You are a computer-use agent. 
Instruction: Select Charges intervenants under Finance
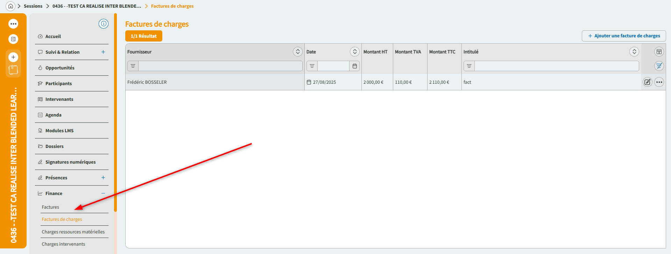coord(63,244)
